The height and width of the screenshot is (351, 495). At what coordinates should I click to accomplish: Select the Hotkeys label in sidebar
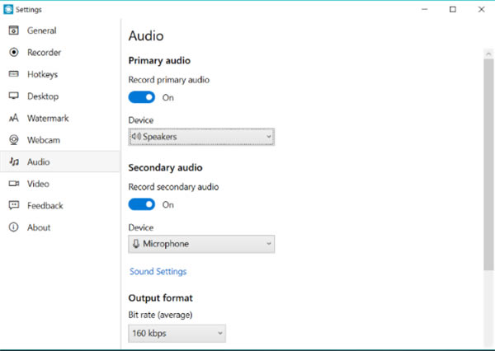pyautogui.click(x=42, y=74)
